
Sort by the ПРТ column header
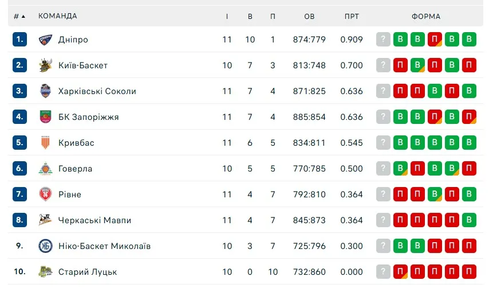352,16
